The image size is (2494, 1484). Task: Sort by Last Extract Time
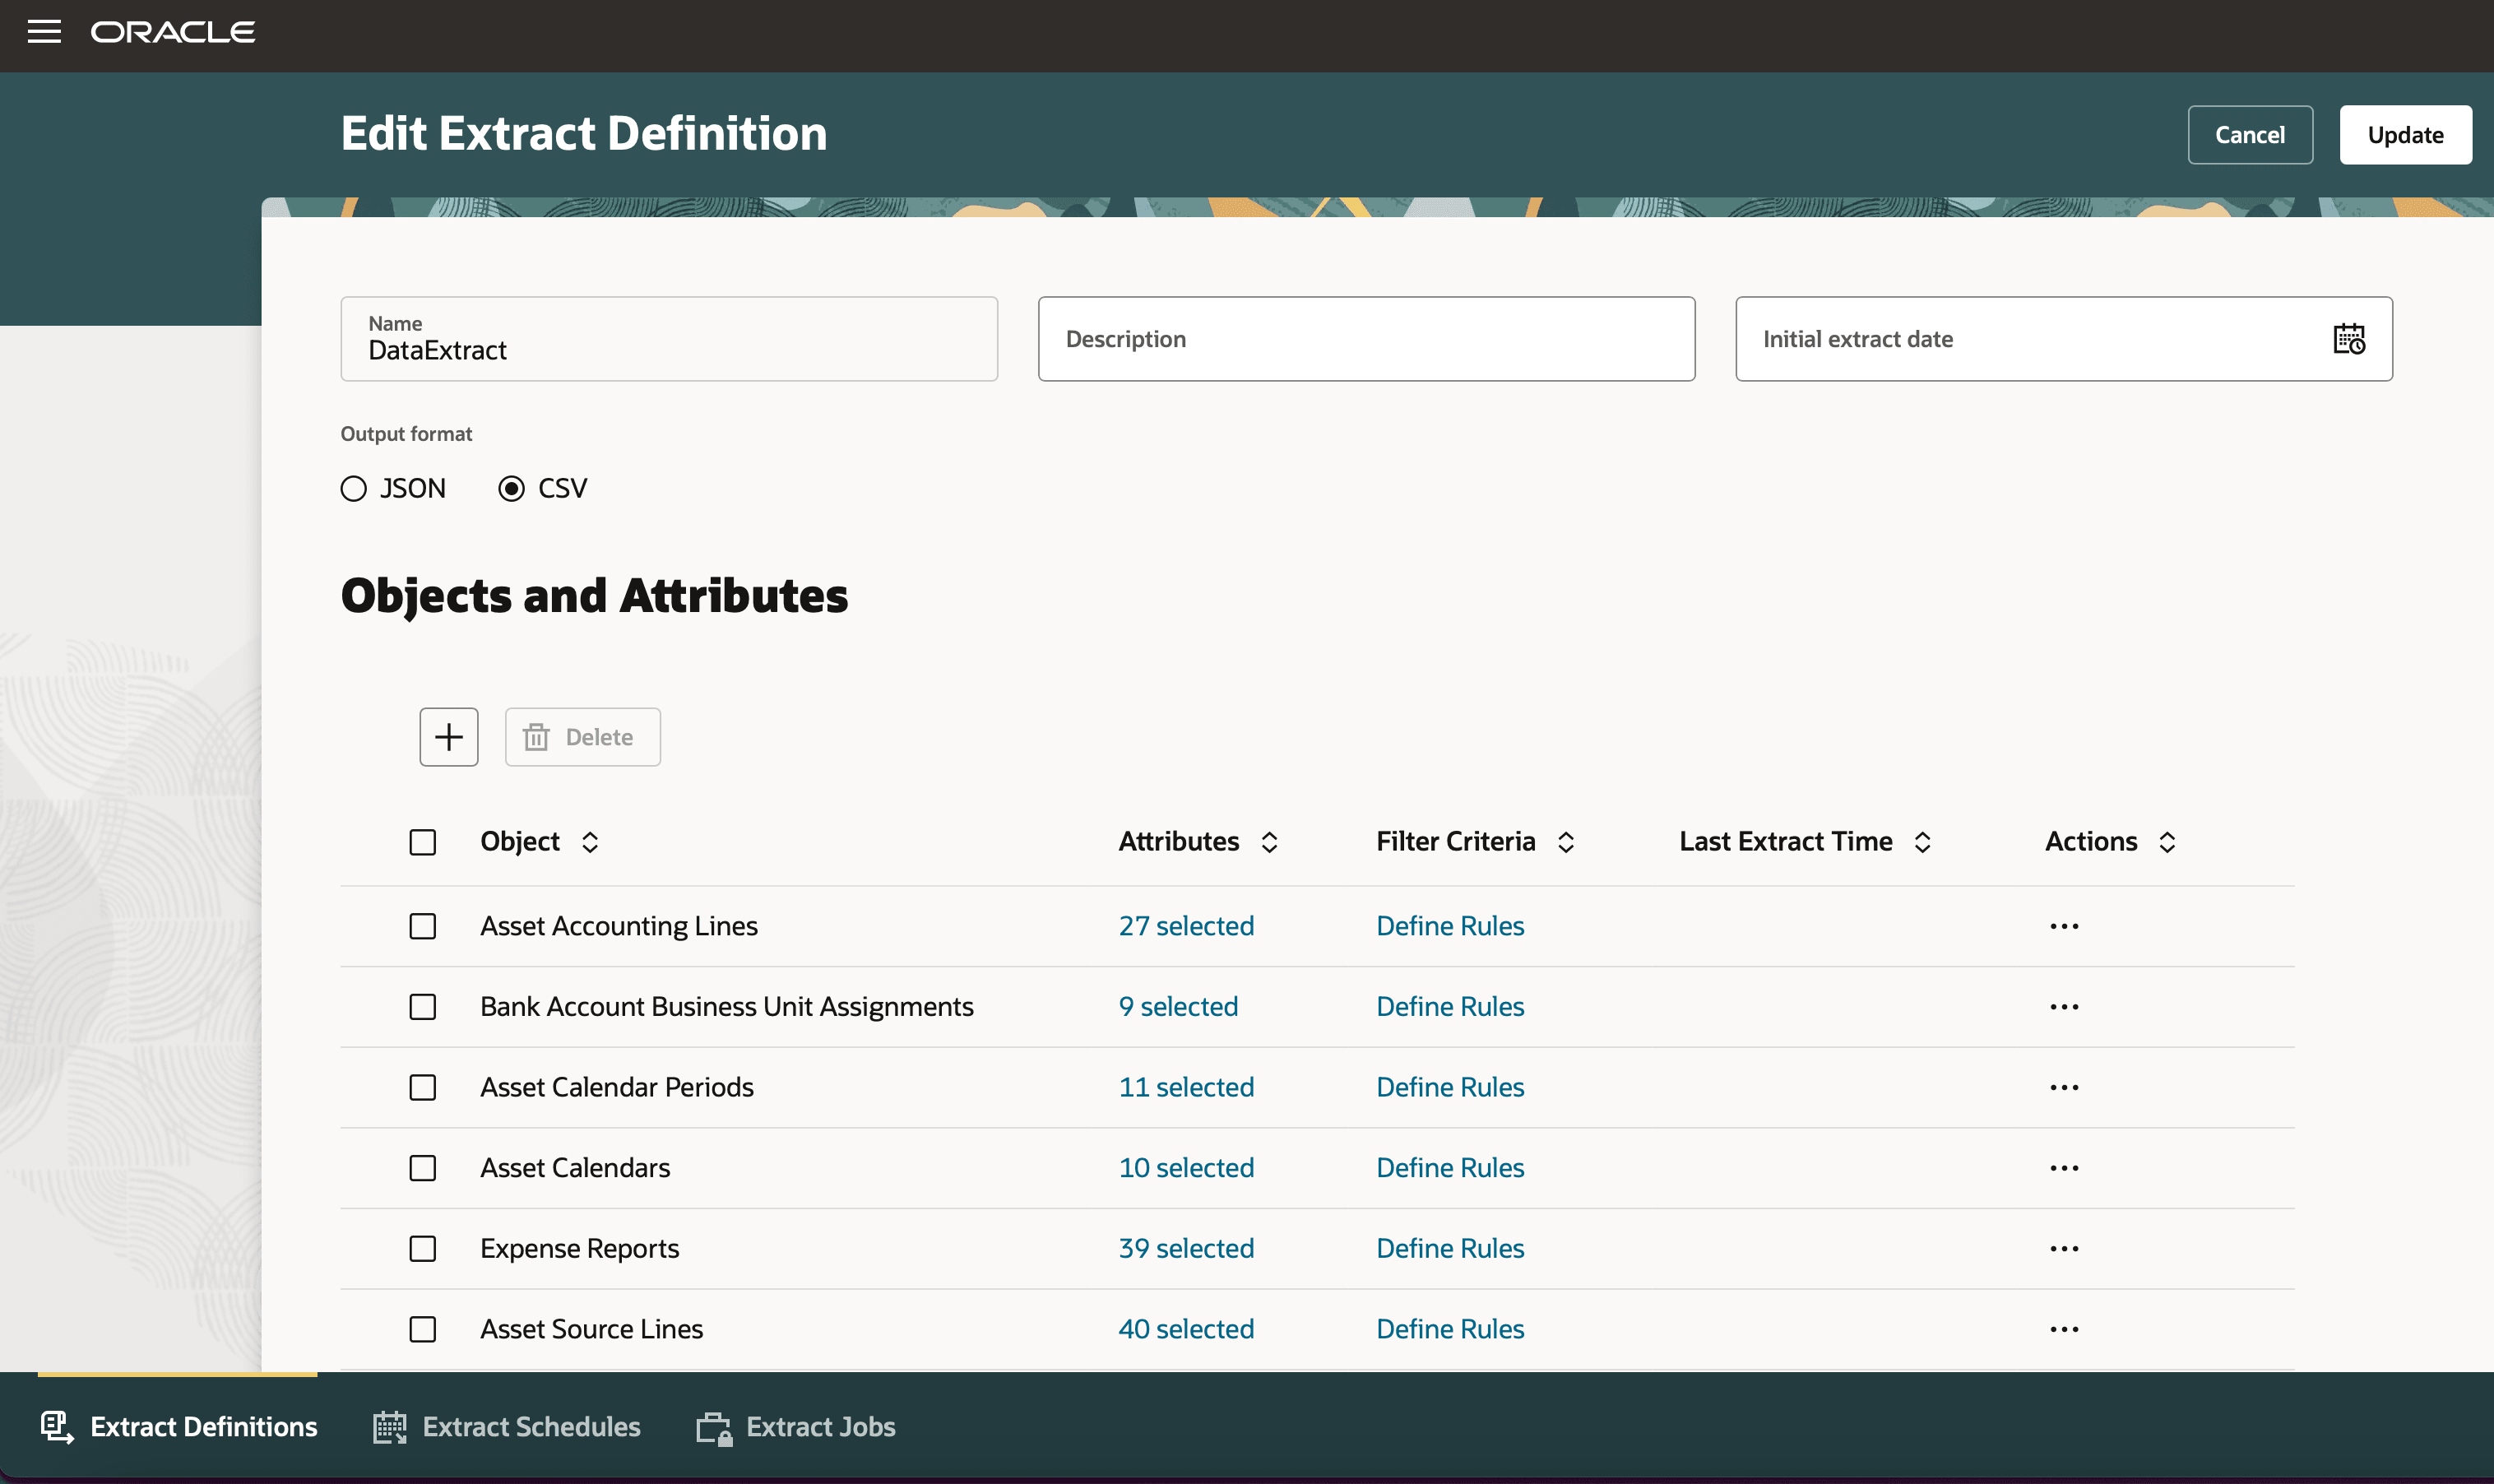(x=1922, y=841)
